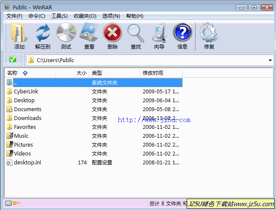Select the Favorites folder name
Image resolution: width=276 pixels, height=210 pixels.
(x=25, y=127)
